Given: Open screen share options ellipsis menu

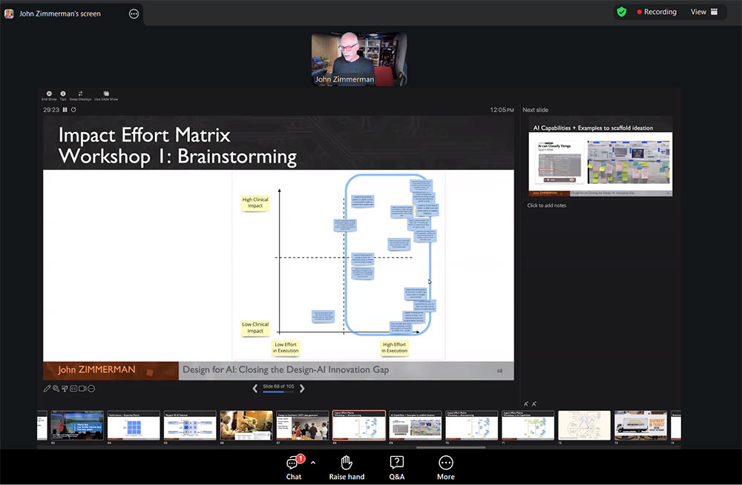Looking at the screenshot, I should coord(134,13).
